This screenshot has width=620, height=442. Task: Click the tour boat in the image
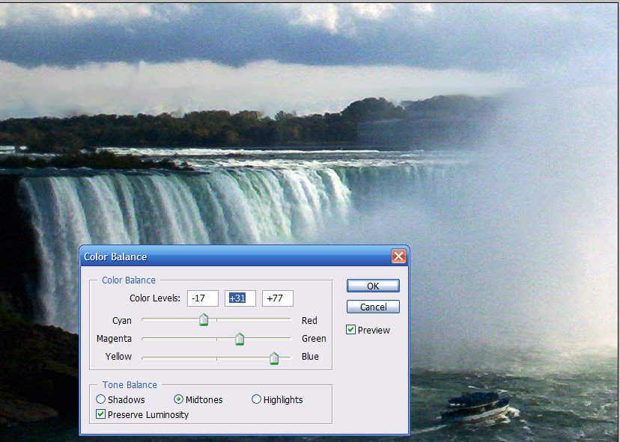tap(475, 405)
